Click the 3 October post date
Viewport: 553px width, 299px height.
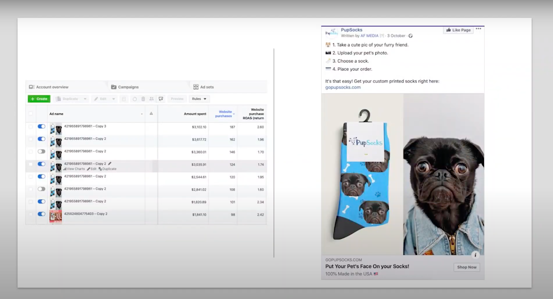396,36
